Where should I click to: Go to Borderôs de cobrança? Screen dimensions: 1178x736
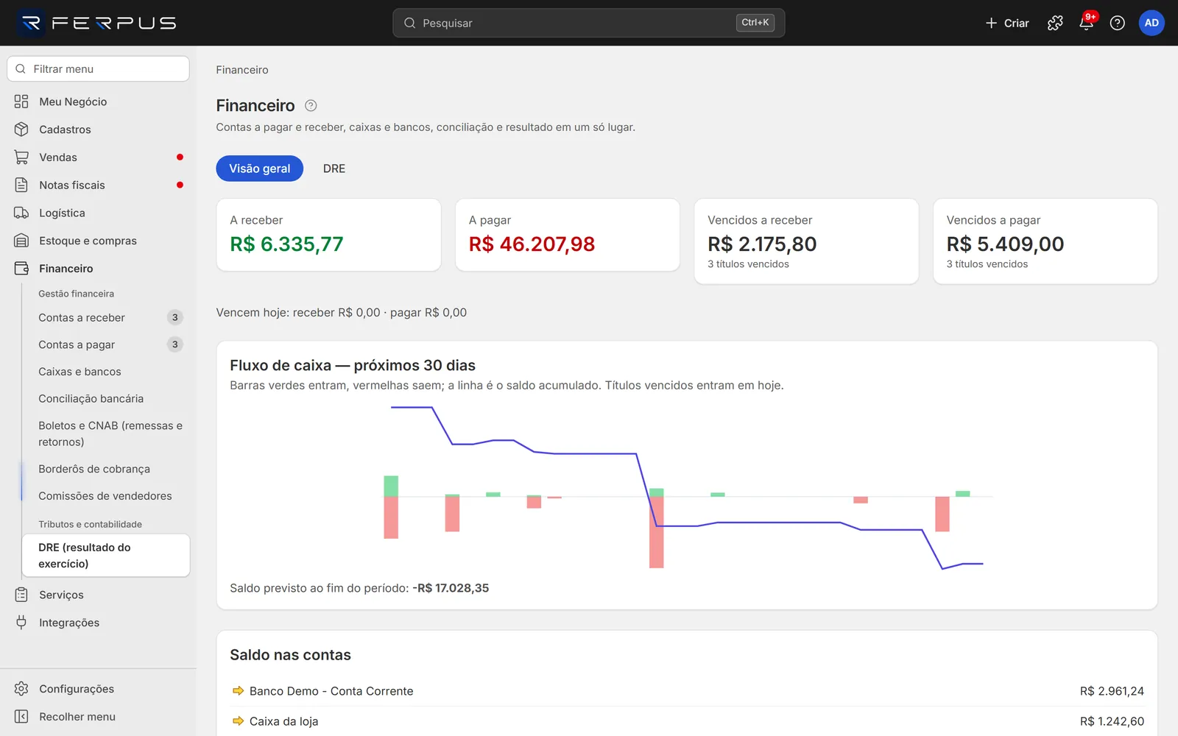[x=107, y=469]
